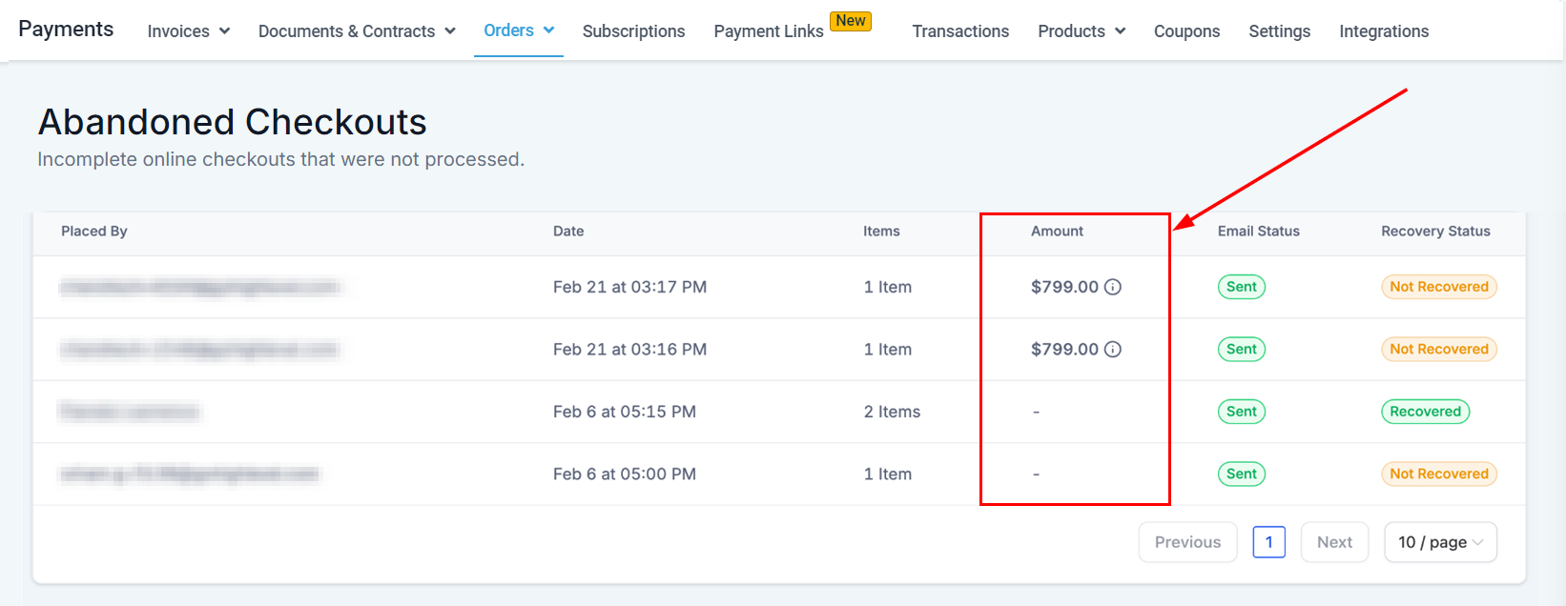Select page number 1 in pagination

(x=1268, y=542)
